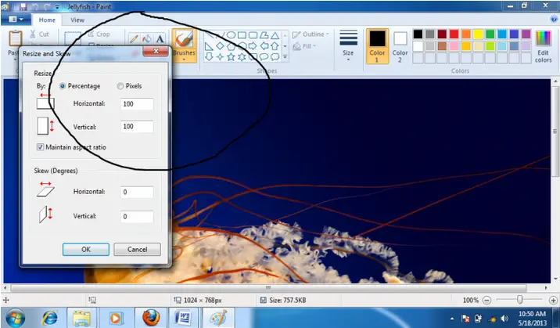Pick the Right arrow shape
Image resolution: width=560 pixels, height=328 pixels.
(x=253, y=46)
